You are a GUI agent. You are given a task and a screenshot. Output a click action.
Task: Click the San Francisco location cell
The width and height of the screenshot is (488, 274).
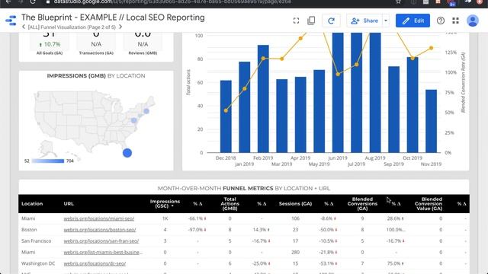click(x=37, y=241)
